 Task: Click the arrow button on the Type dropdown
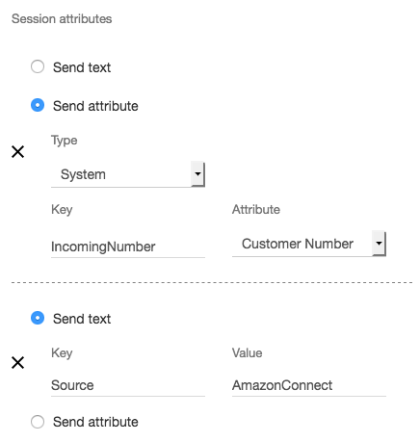point(197,174)
